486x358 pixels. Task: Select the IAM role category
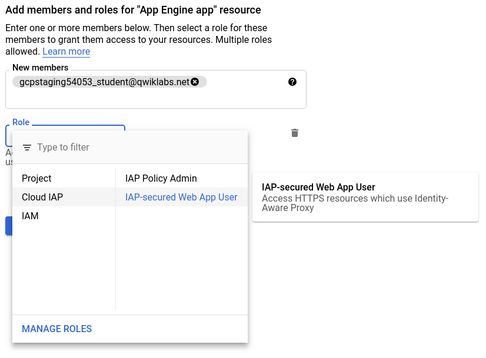[x=29, y=216]
